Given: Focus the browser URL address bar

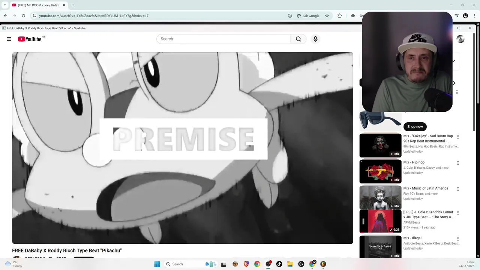Looking at the screenshot, I should 161,16.
